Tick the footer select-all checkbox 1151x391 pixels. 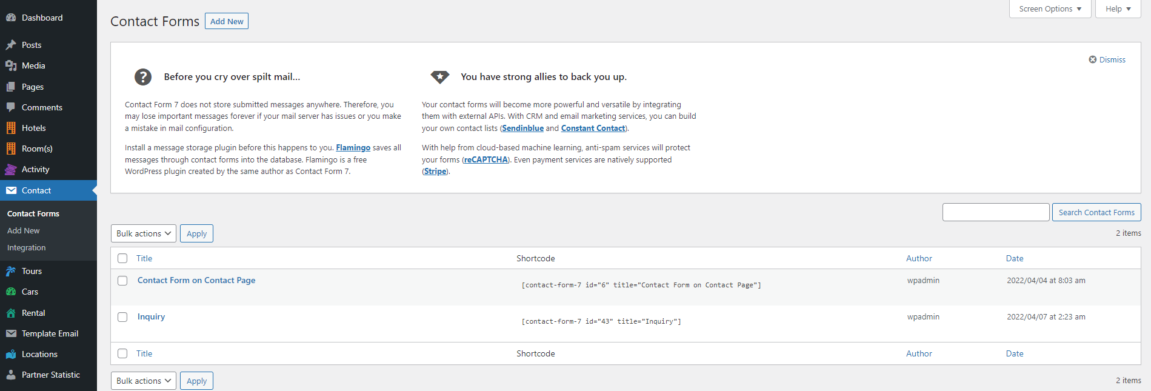coord(122,353)
